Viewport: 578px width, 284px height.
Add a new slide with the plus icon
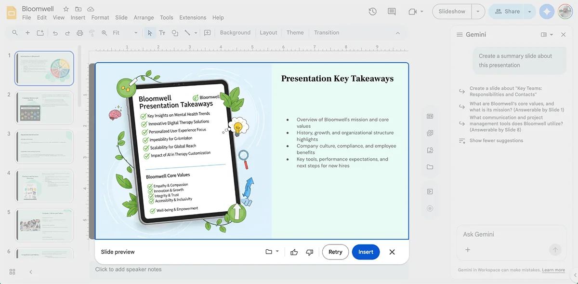27,33
